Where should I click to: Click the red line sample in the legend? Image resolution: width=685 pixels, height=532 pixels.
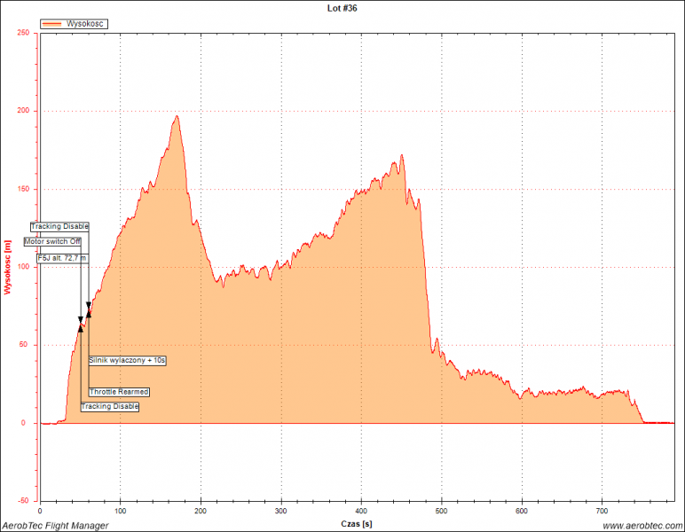53,24
